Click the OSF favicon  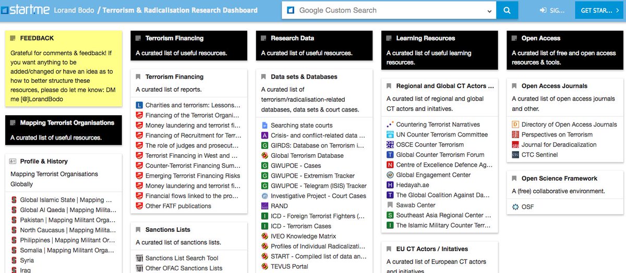pyautogui.click(x=515, y=207)
